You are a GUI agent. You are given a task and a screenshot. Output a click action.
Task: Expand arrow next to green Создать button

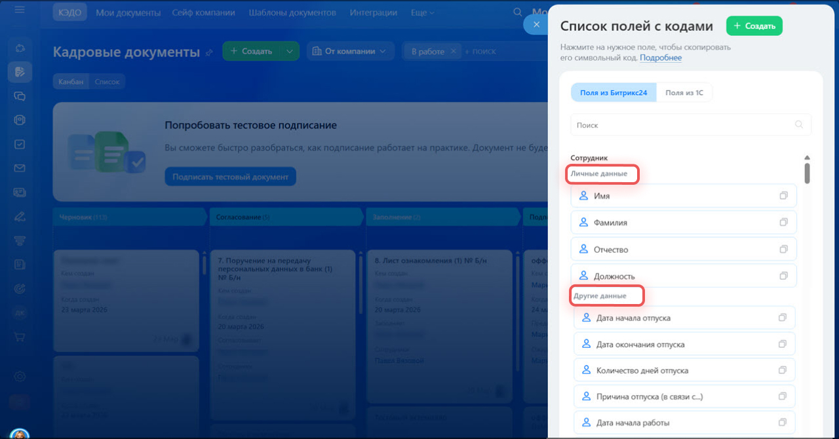[290, 51]
